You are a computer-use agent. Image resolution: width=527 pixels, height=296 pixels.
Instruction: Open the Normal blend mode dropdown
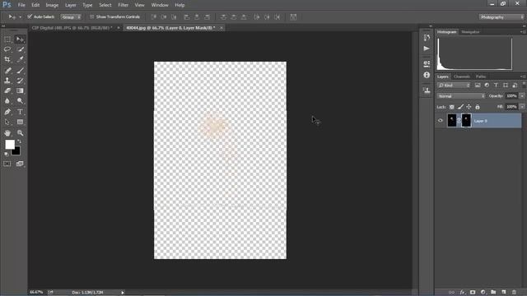click(461, 96)
